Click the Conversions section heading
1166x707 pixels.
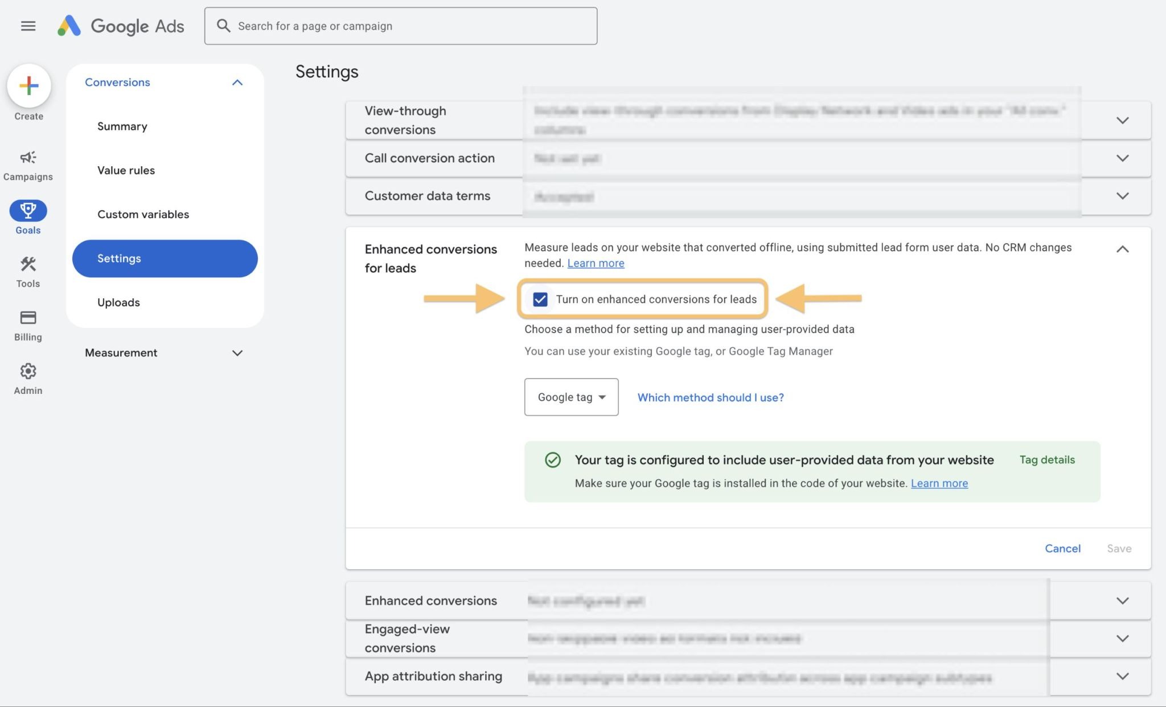117,83
